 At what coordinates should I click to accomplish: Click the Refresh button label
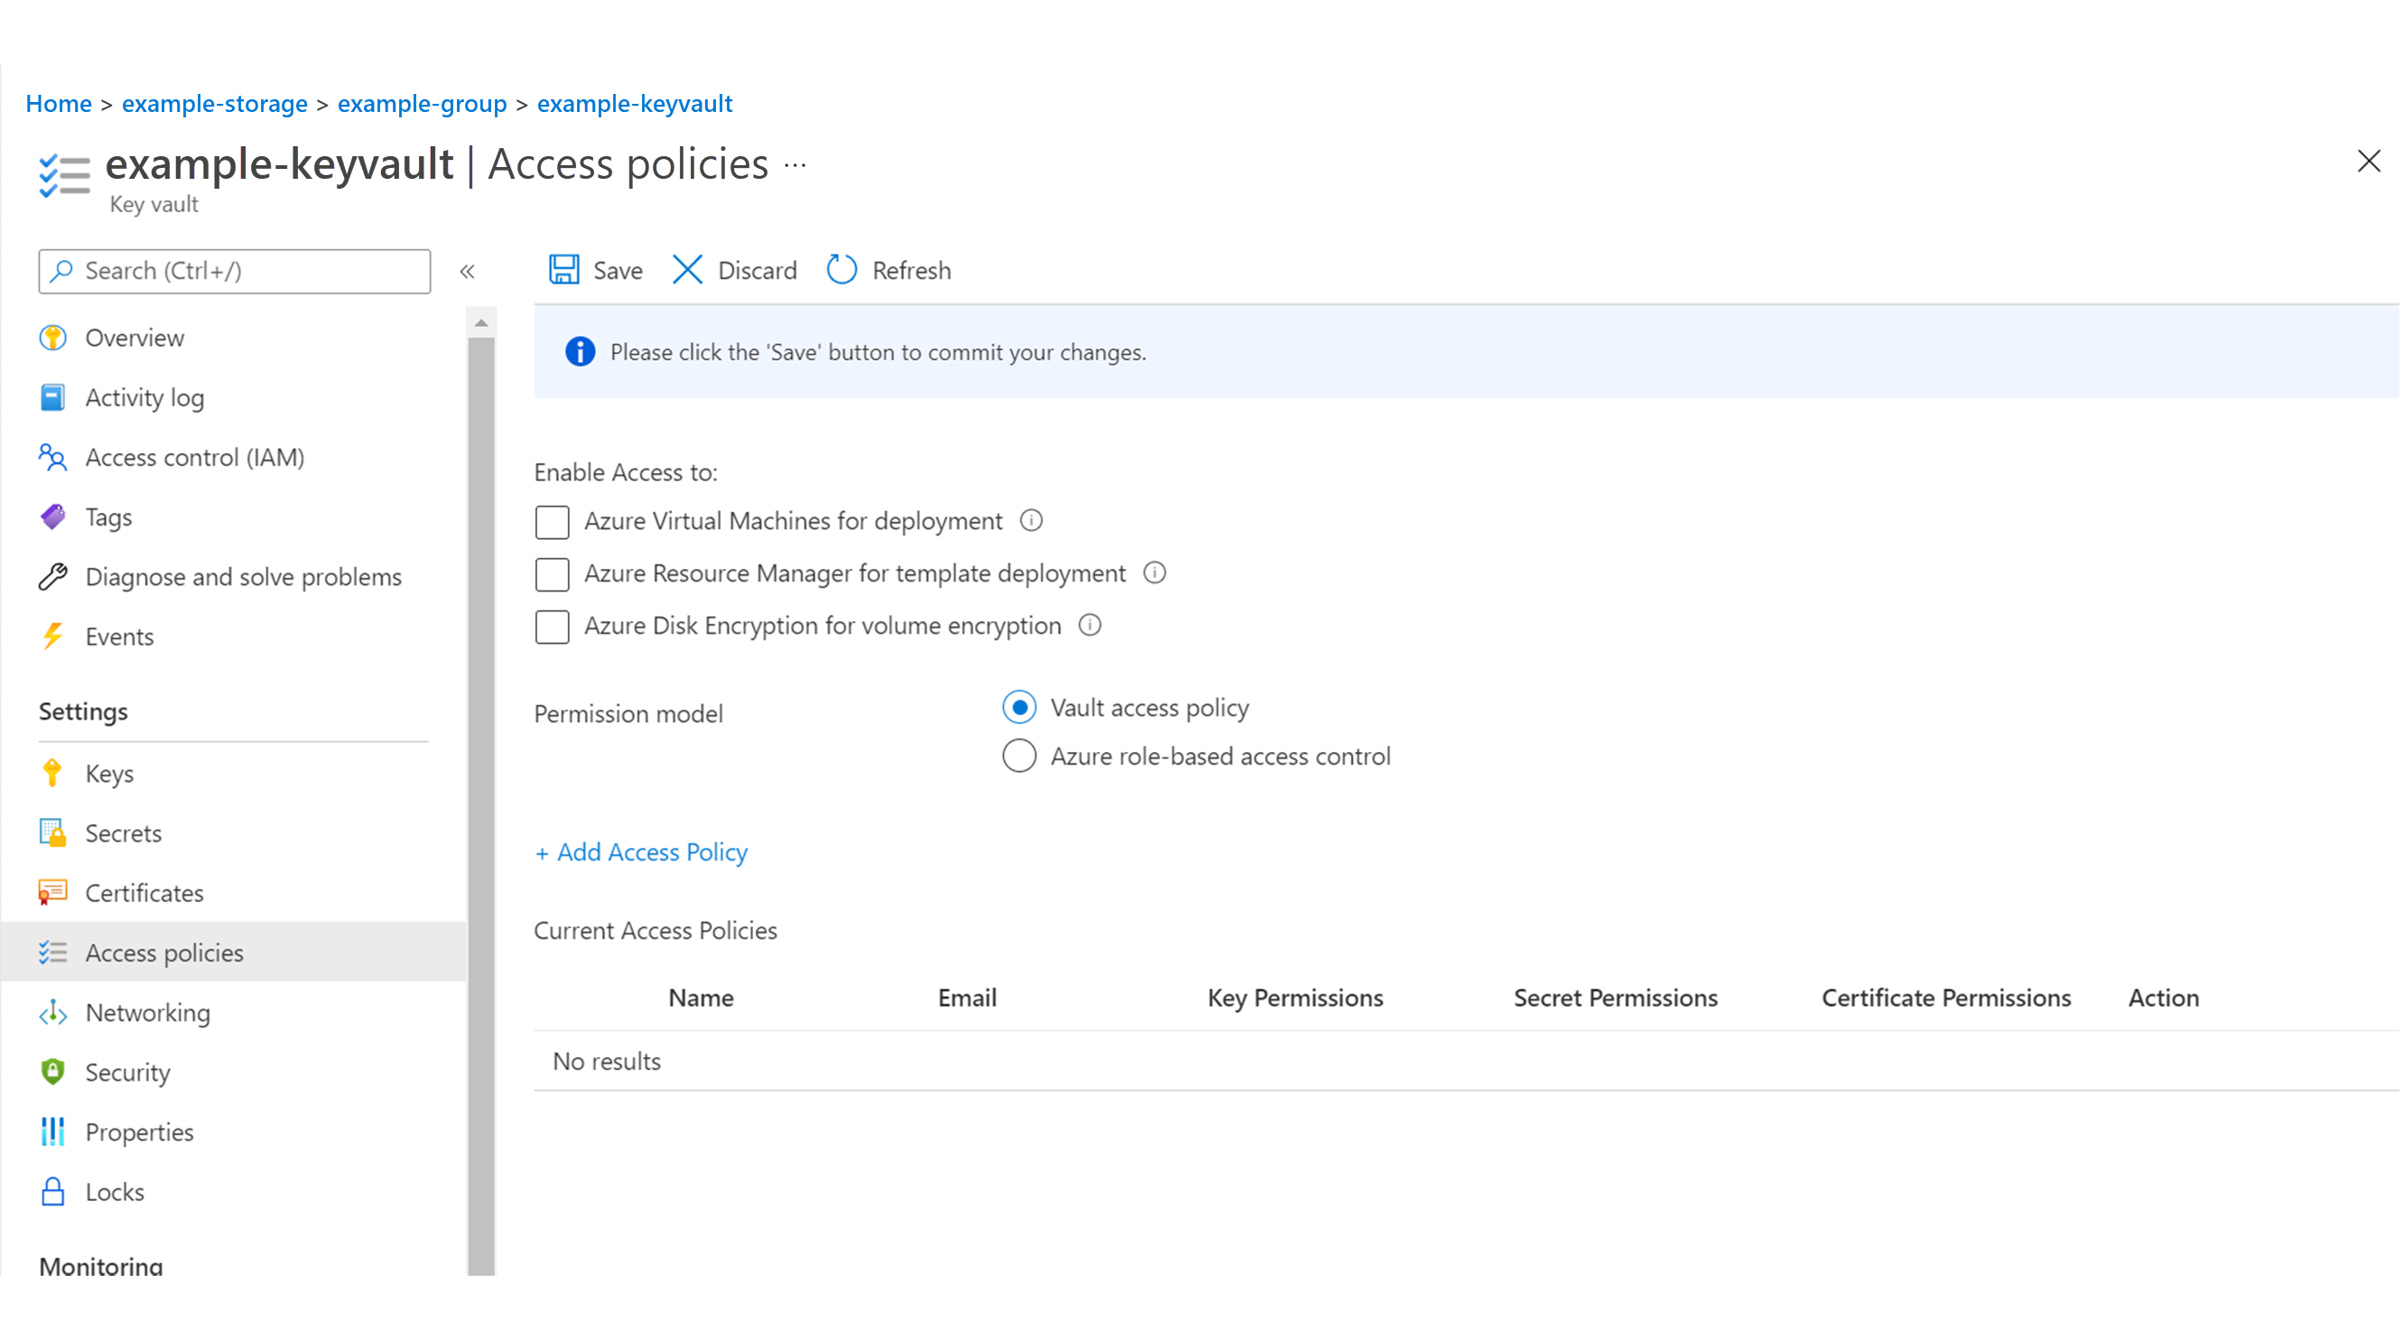pyautogui.click(x=911, y=270)
